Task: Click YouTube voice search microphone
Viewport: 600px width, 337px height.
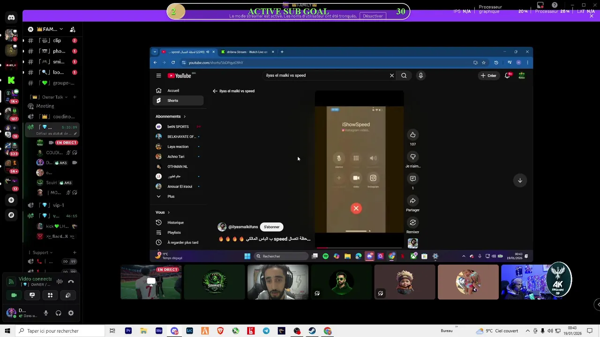Action: 420,75
